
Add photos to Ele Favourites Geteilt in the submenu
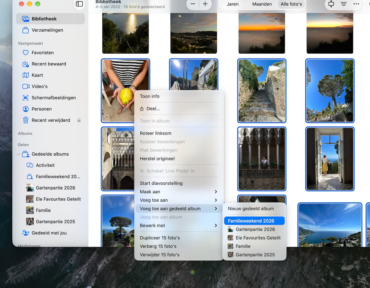pyautogui.click(x=254, y=238)
